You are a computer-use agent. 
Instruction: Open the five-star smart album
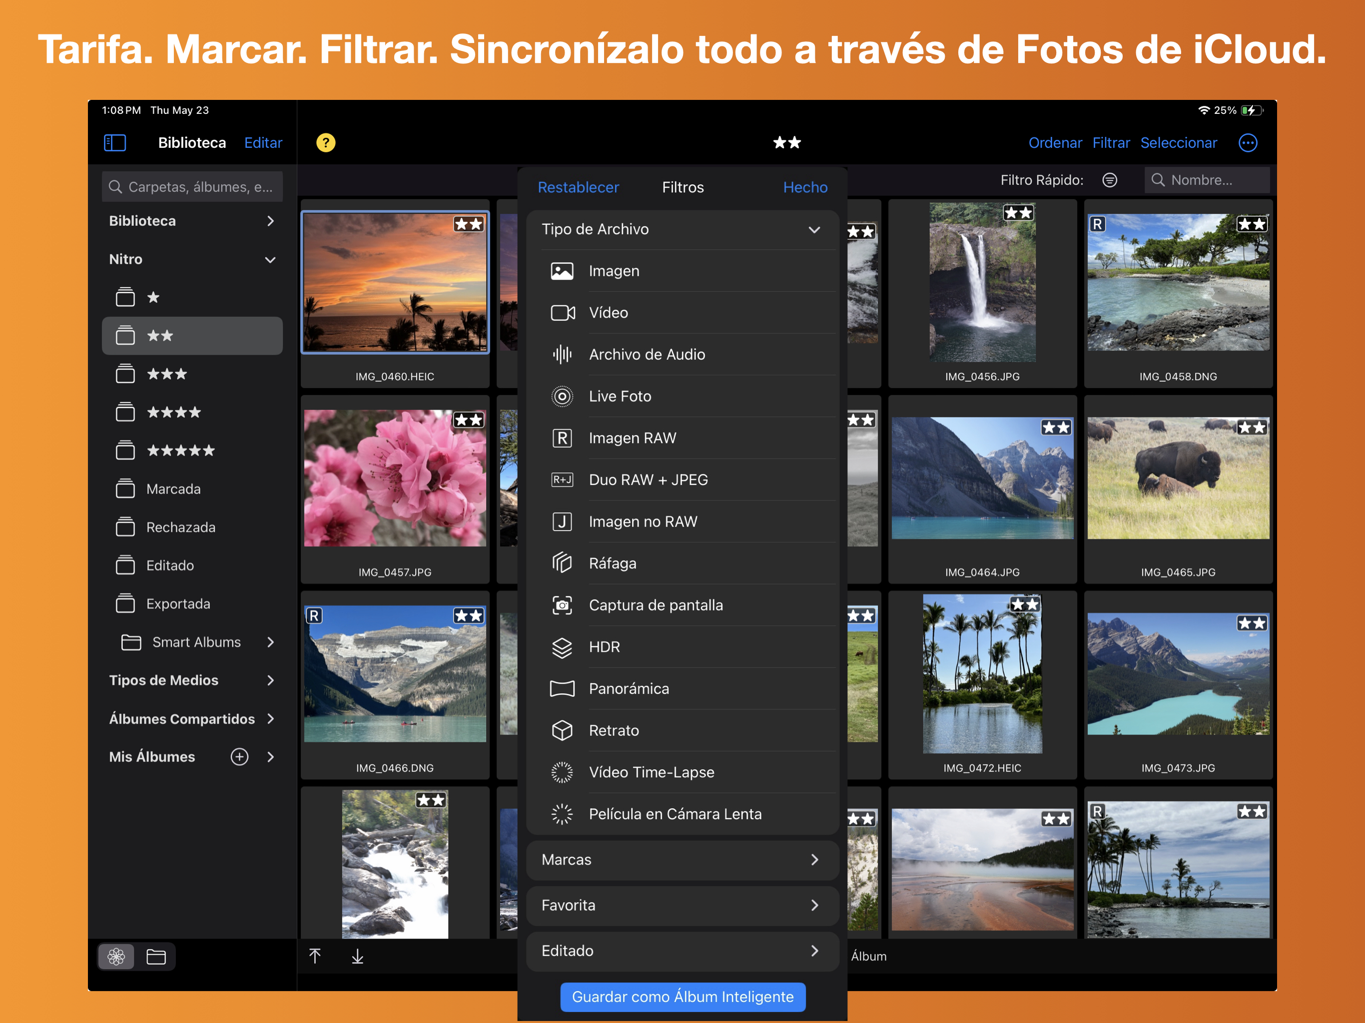click(192, 451)
